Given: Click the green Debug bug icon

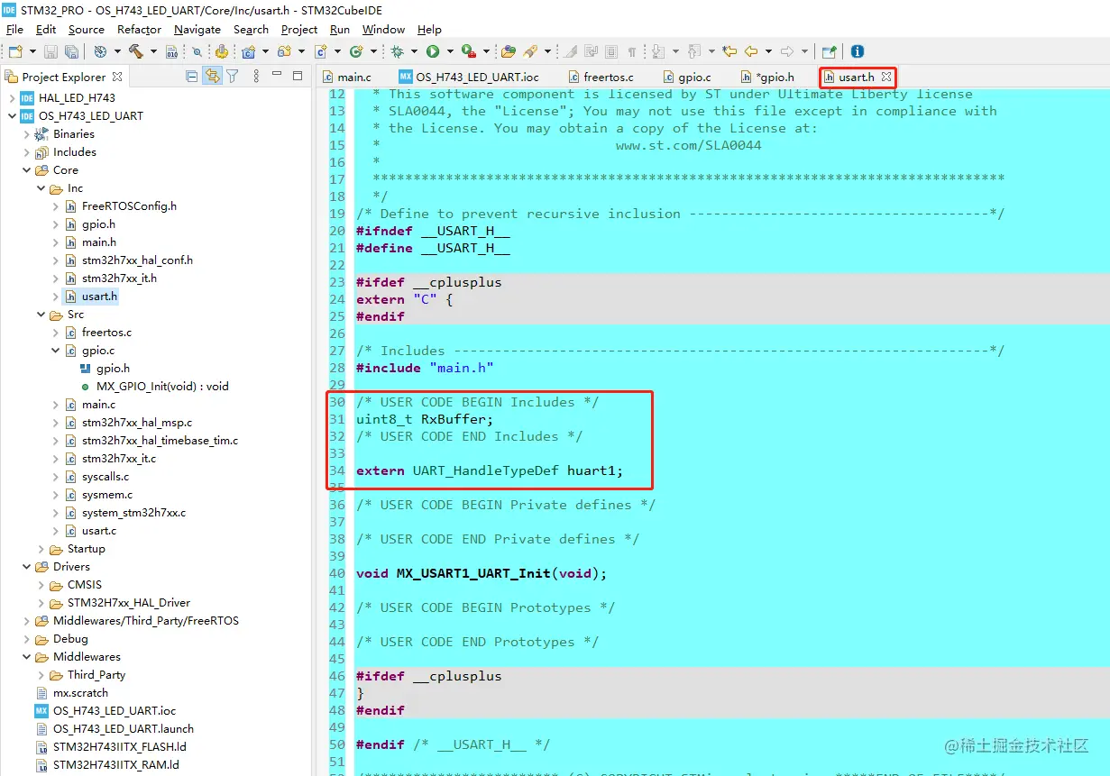Looking at the screenshot, I should point(398,51).
